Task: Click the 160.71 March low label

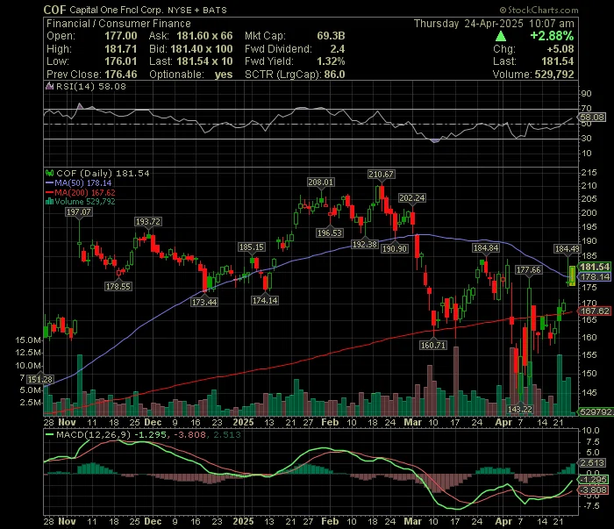Action: pyautogui.click(x=432, y=346)
